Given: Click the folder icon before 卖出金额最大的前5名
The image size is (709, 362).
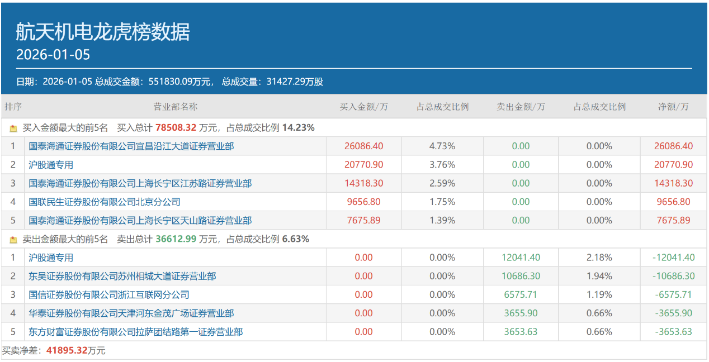Looking at the screenshot, I should (x=12, y=239).
